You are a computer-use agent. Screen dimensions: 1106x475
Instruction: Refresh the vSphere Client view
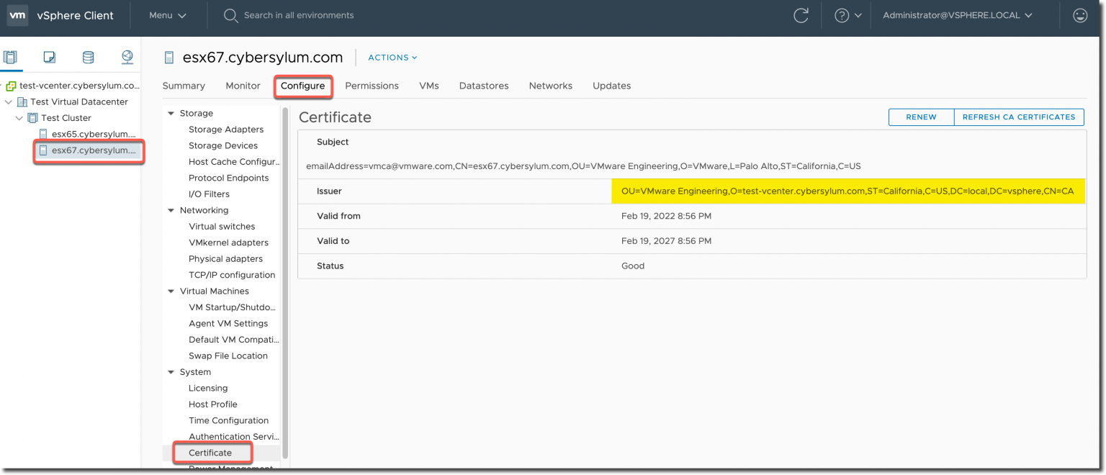pos(801,15)
